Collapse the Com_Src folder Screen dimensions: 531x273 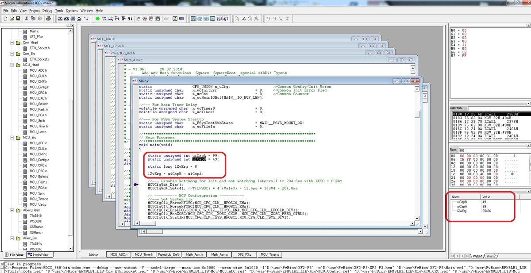pos(12,54)
